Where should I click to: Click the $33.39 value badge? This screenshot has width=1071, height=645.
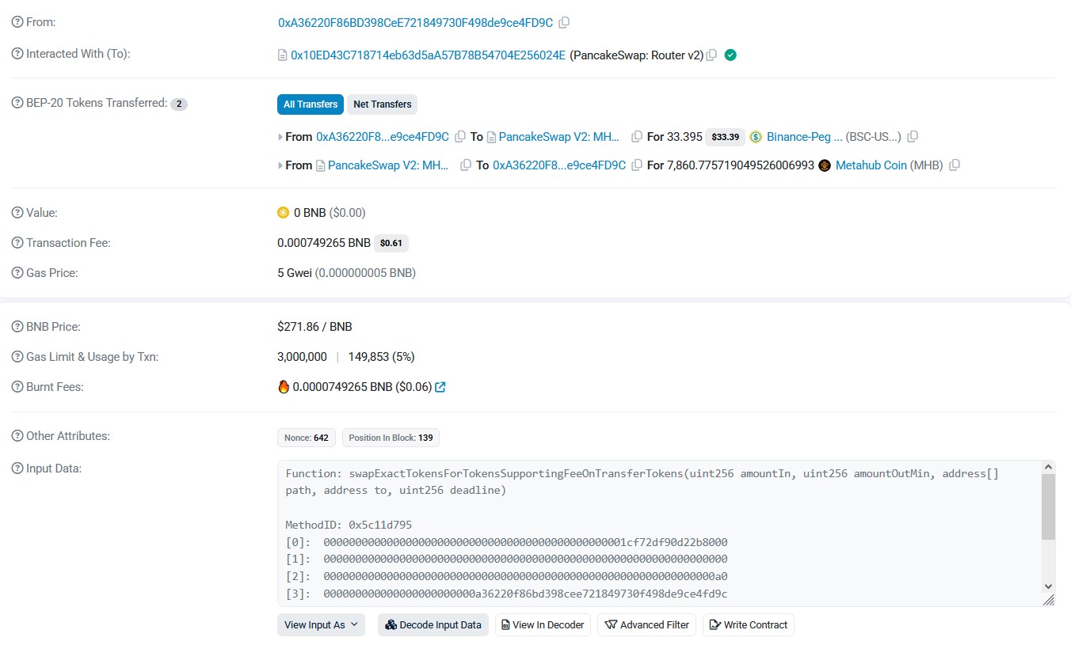point(725,137)
